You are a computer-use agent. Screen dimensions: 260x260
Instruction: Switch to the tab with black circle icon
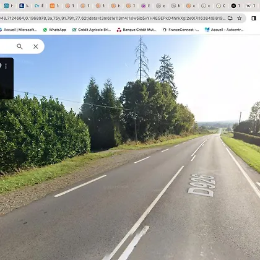tap(236, 6)
